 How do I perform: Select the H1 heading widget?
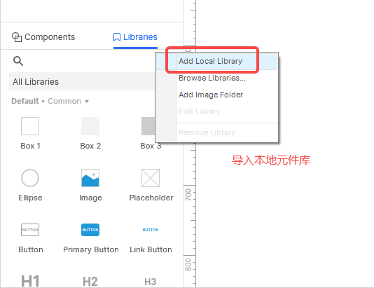click(x=30, y=281)
